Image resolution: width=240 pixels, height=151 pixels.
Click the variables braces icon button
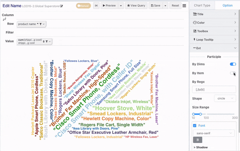96,6
